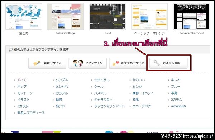Viewport: 215px width, 140px height.
Task: Click the 空と海 design name
Action: (24, 33)
